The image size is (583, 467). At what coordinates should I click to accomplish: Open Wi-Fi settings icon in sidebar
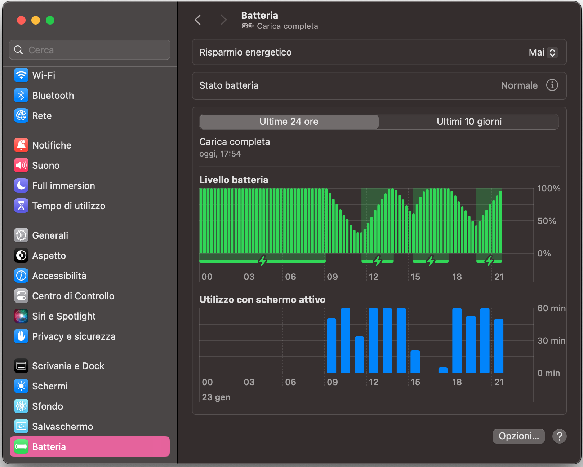click(21, 75)
